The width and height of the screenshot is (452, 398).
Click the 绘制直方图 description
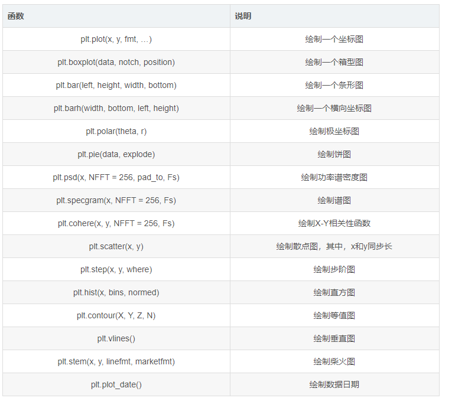(x=334, y=293)
